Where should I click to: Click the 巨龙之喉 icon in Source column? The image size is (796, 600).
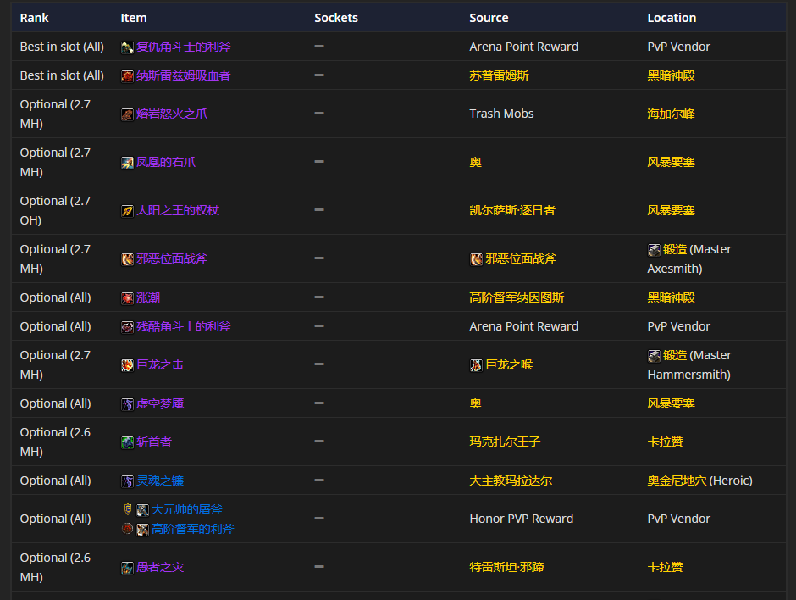click(476, 365)
